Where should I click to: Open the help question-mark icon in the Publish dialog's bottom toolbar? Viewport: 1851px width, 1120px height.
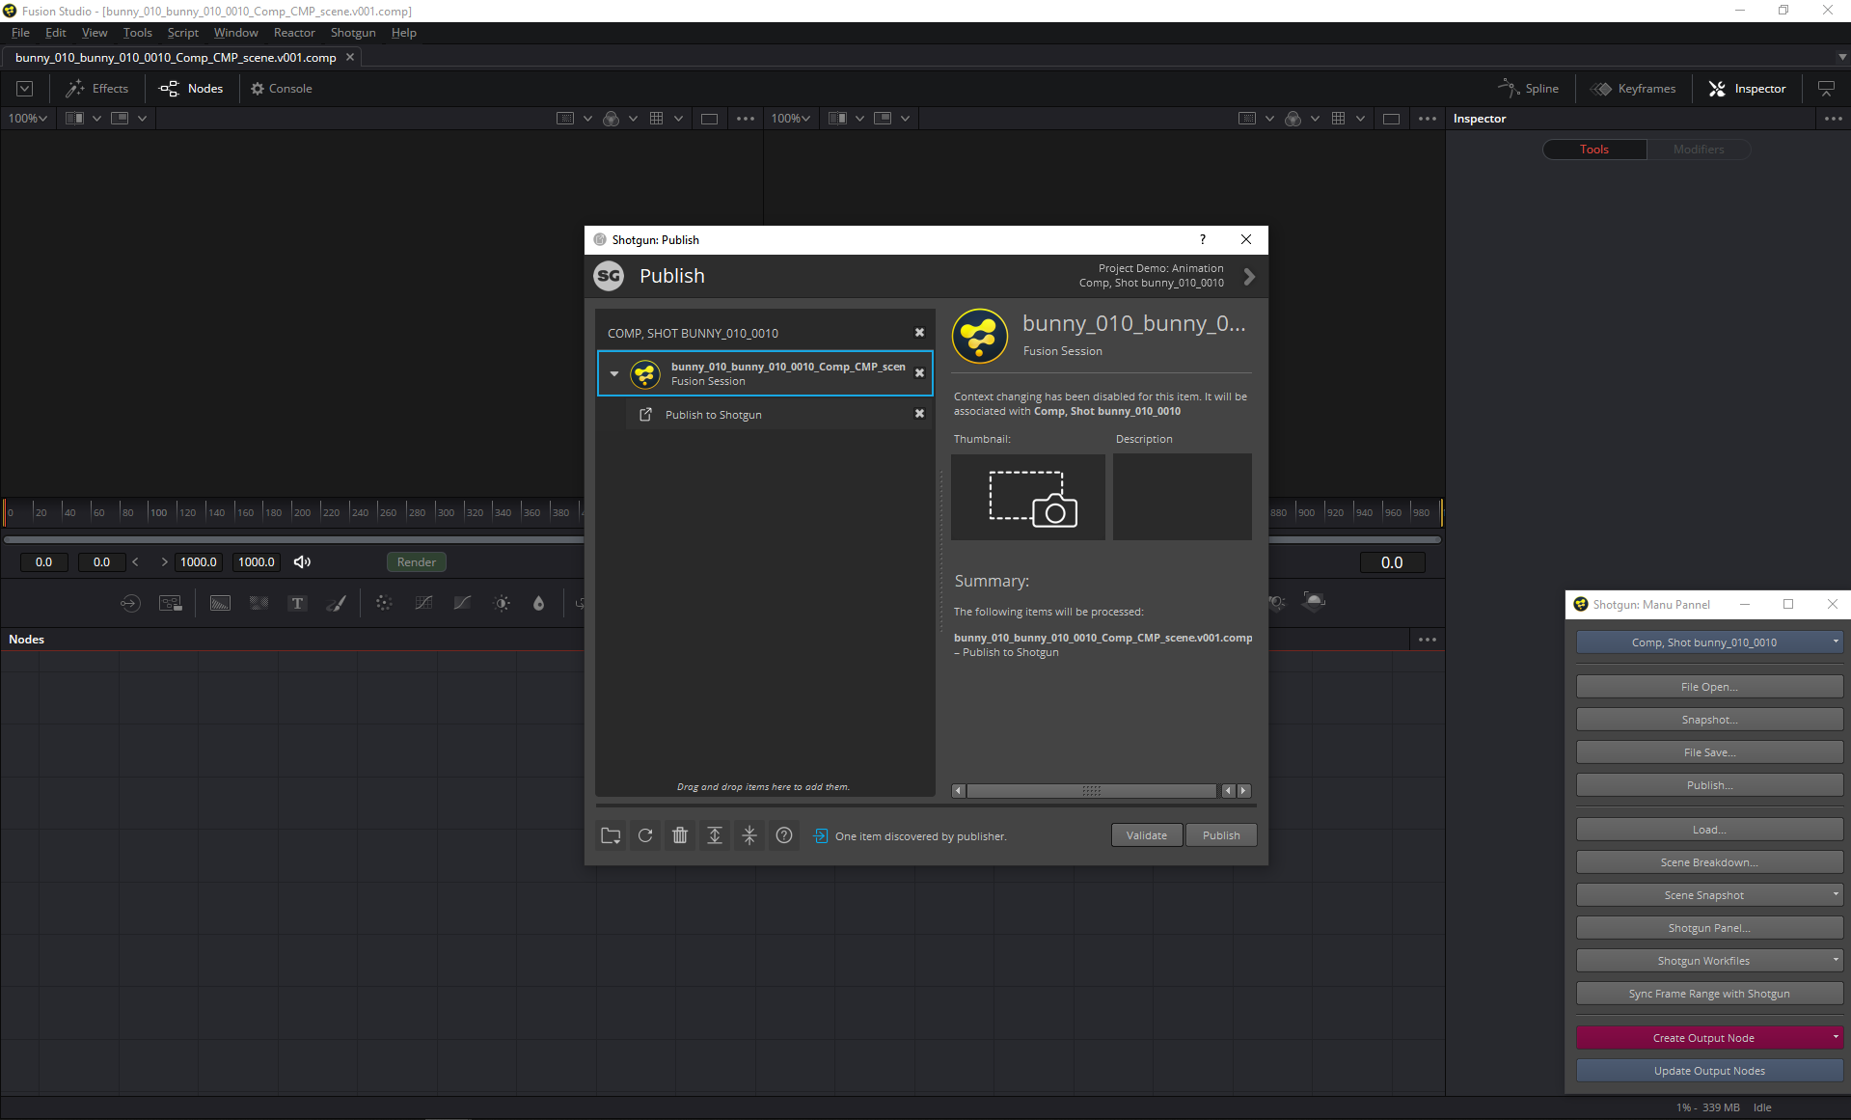(784, 835)
